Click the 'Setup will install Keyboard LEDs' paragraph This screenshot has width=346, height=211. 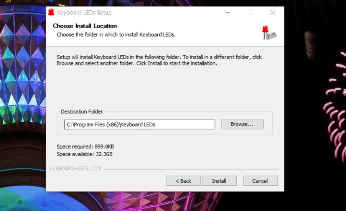(159, 60)
